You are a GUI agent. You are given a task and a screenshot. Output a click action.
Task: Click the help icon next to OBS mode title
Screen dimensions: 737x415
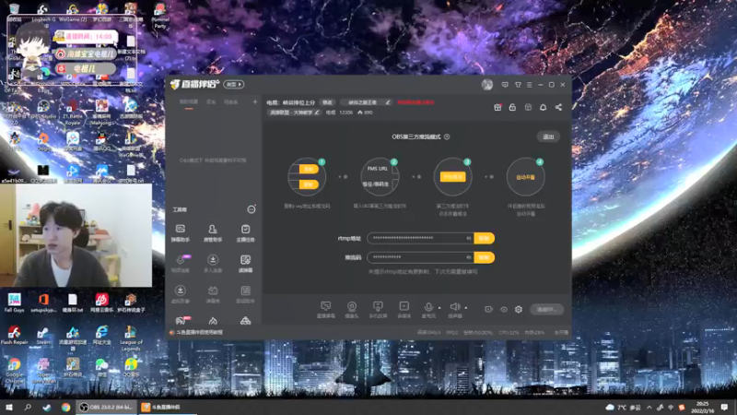[447, 136]
